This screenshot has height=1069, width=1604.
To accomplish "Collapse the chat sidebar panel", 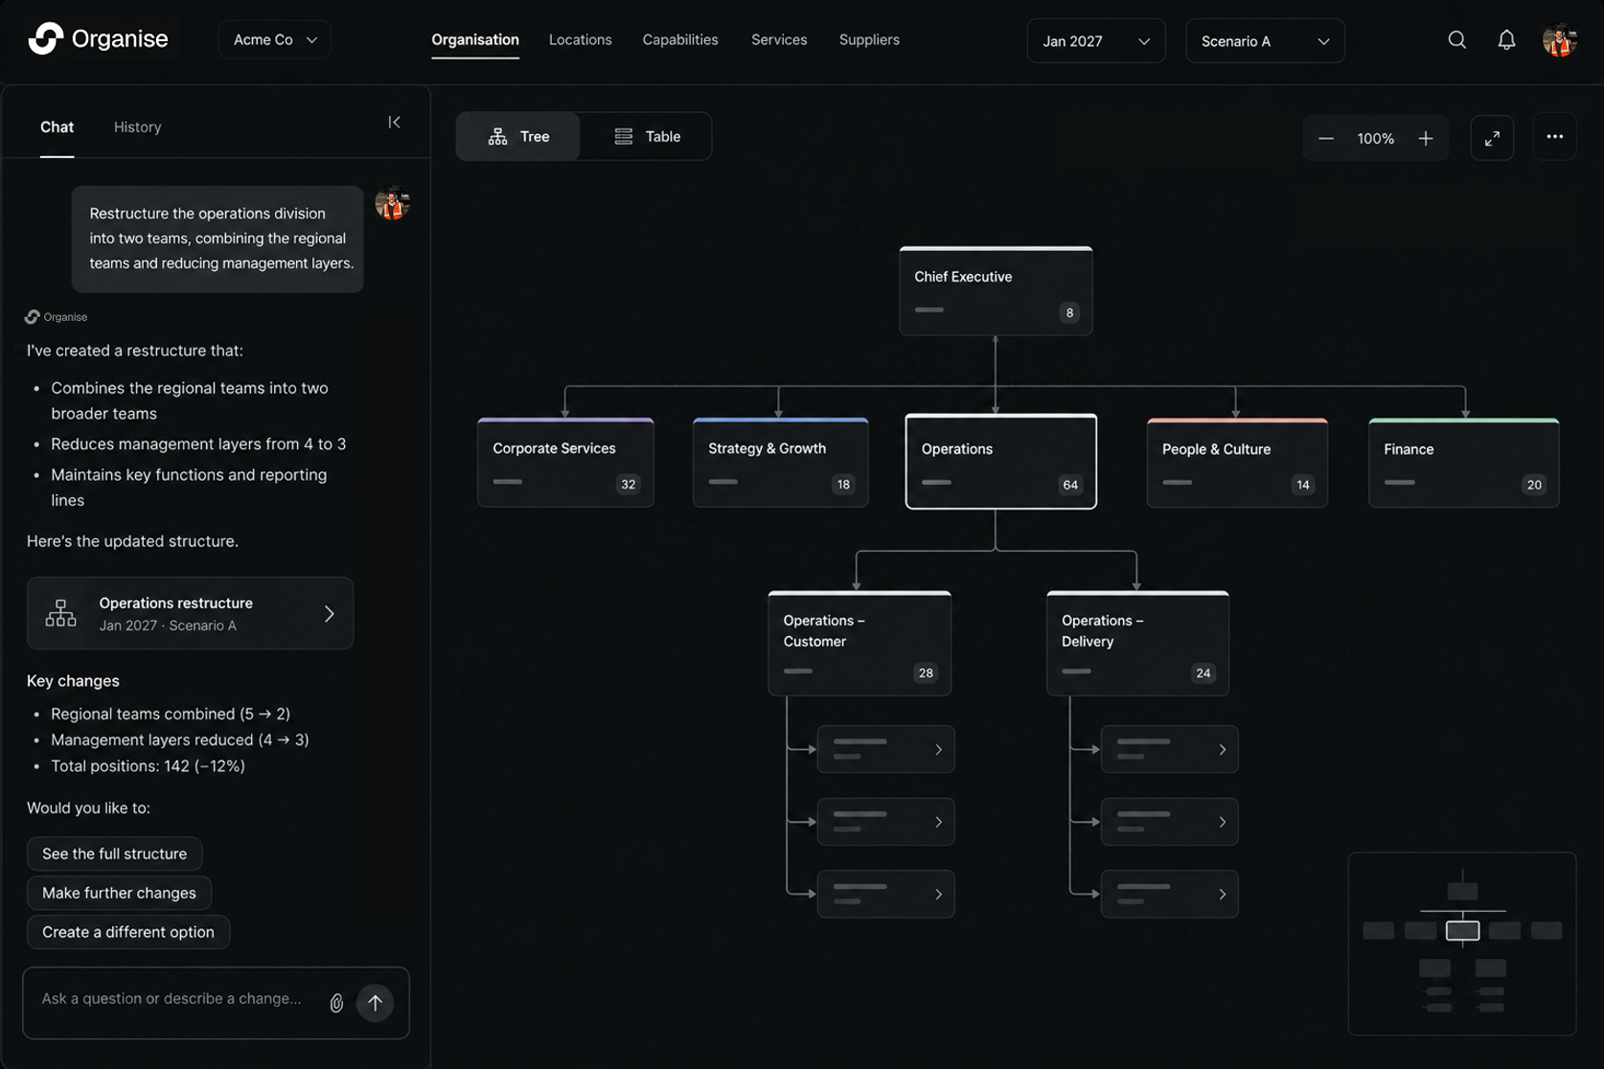I will (394, 122).
